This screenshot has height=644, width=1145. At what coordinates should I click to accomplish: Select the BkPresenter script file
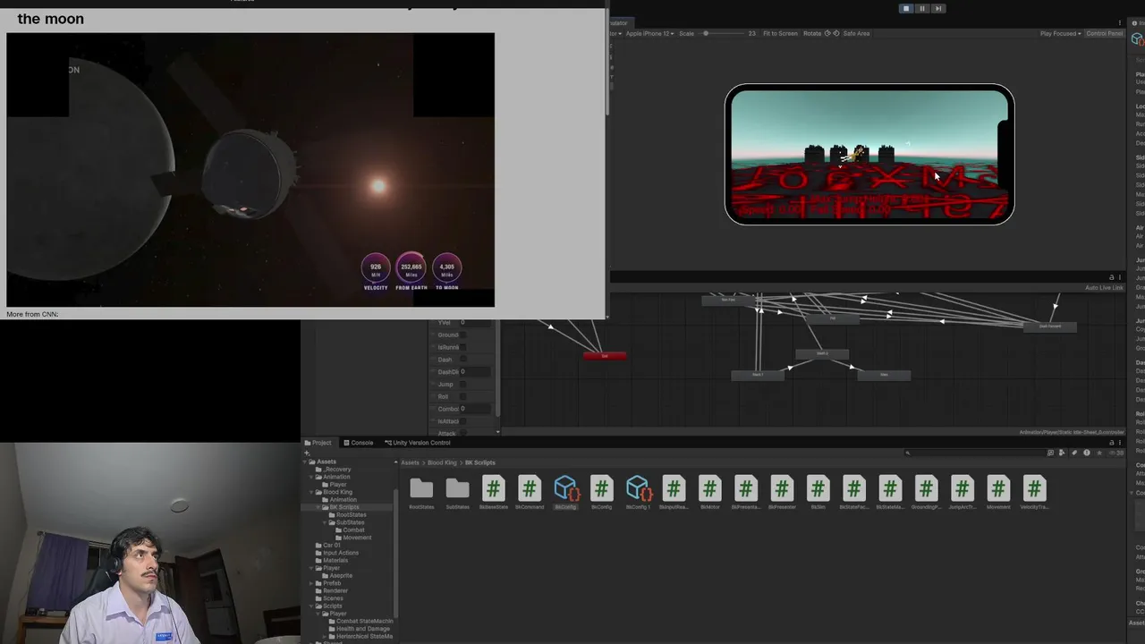pyautogui.click(x=782, y=492)
